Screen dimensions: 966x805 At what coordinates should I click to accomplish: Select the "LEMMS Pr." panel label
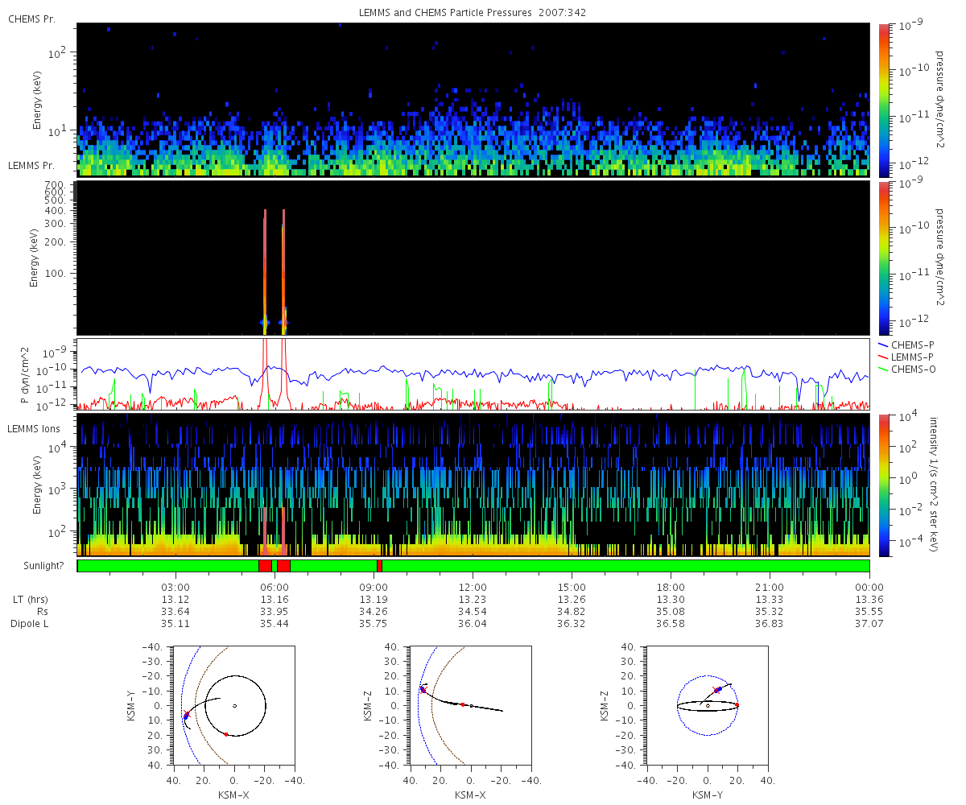tap(30, 166)
